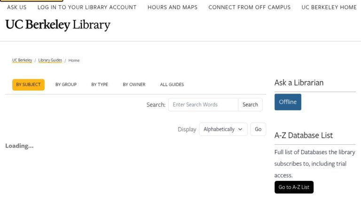Click the Home breadcrumb text
Image resolution: width=361 pixels, height=203 pixels.
point(74,61)
